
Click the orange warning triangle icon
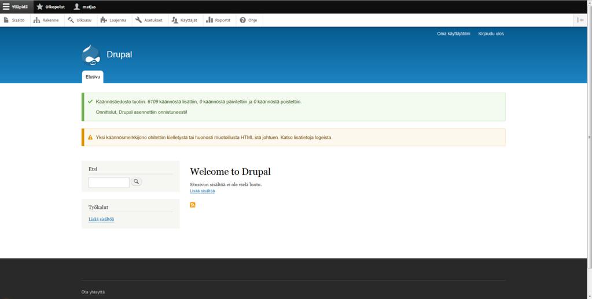(x=90, y=138)
